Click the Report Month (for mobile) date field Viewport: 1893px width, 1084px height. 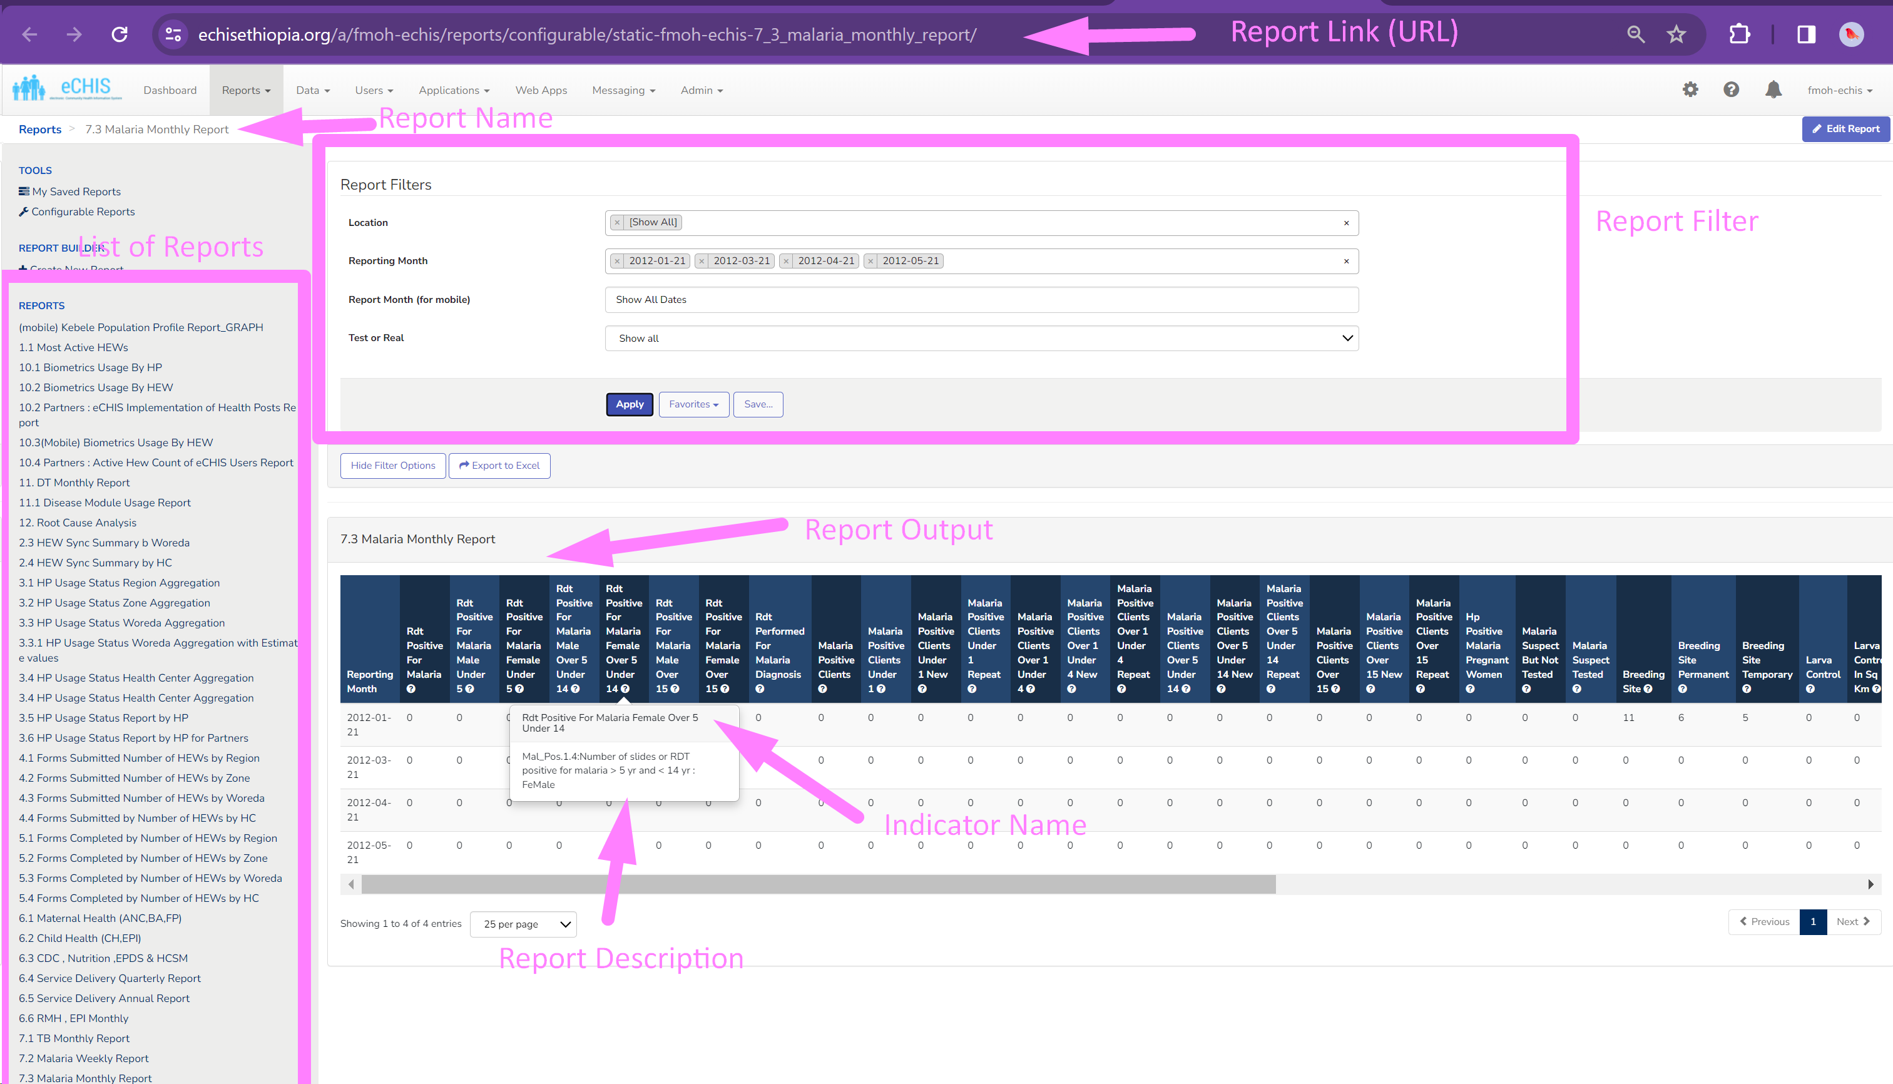tap(981, 299)
